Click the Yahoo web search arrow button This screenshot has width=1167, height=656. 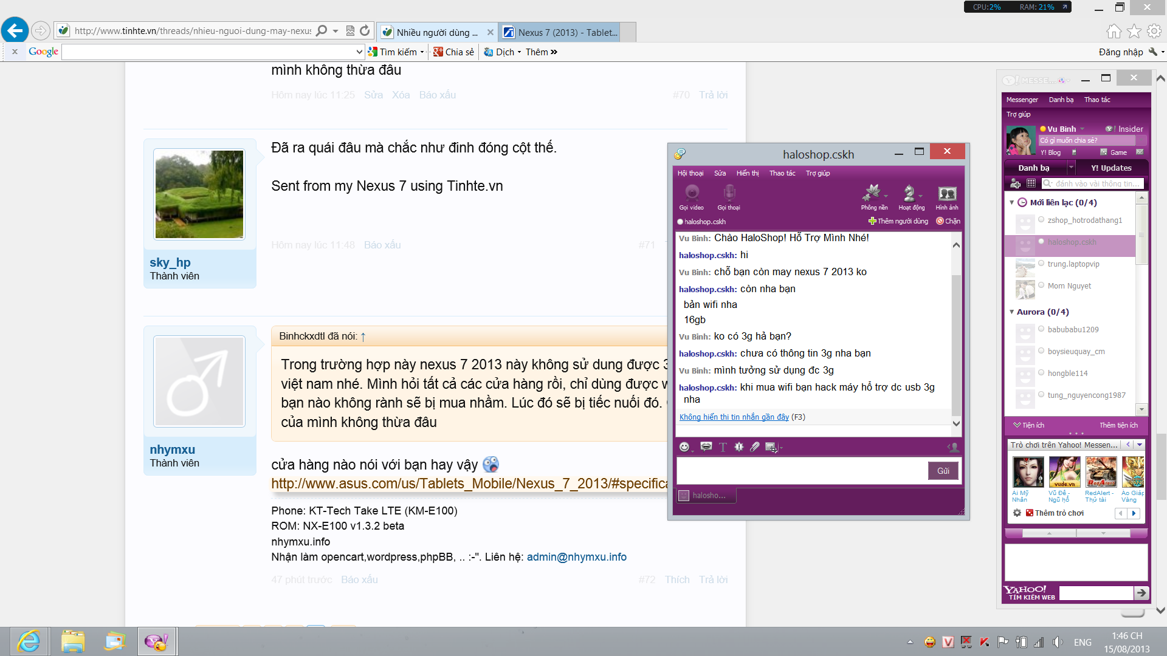1141,593
